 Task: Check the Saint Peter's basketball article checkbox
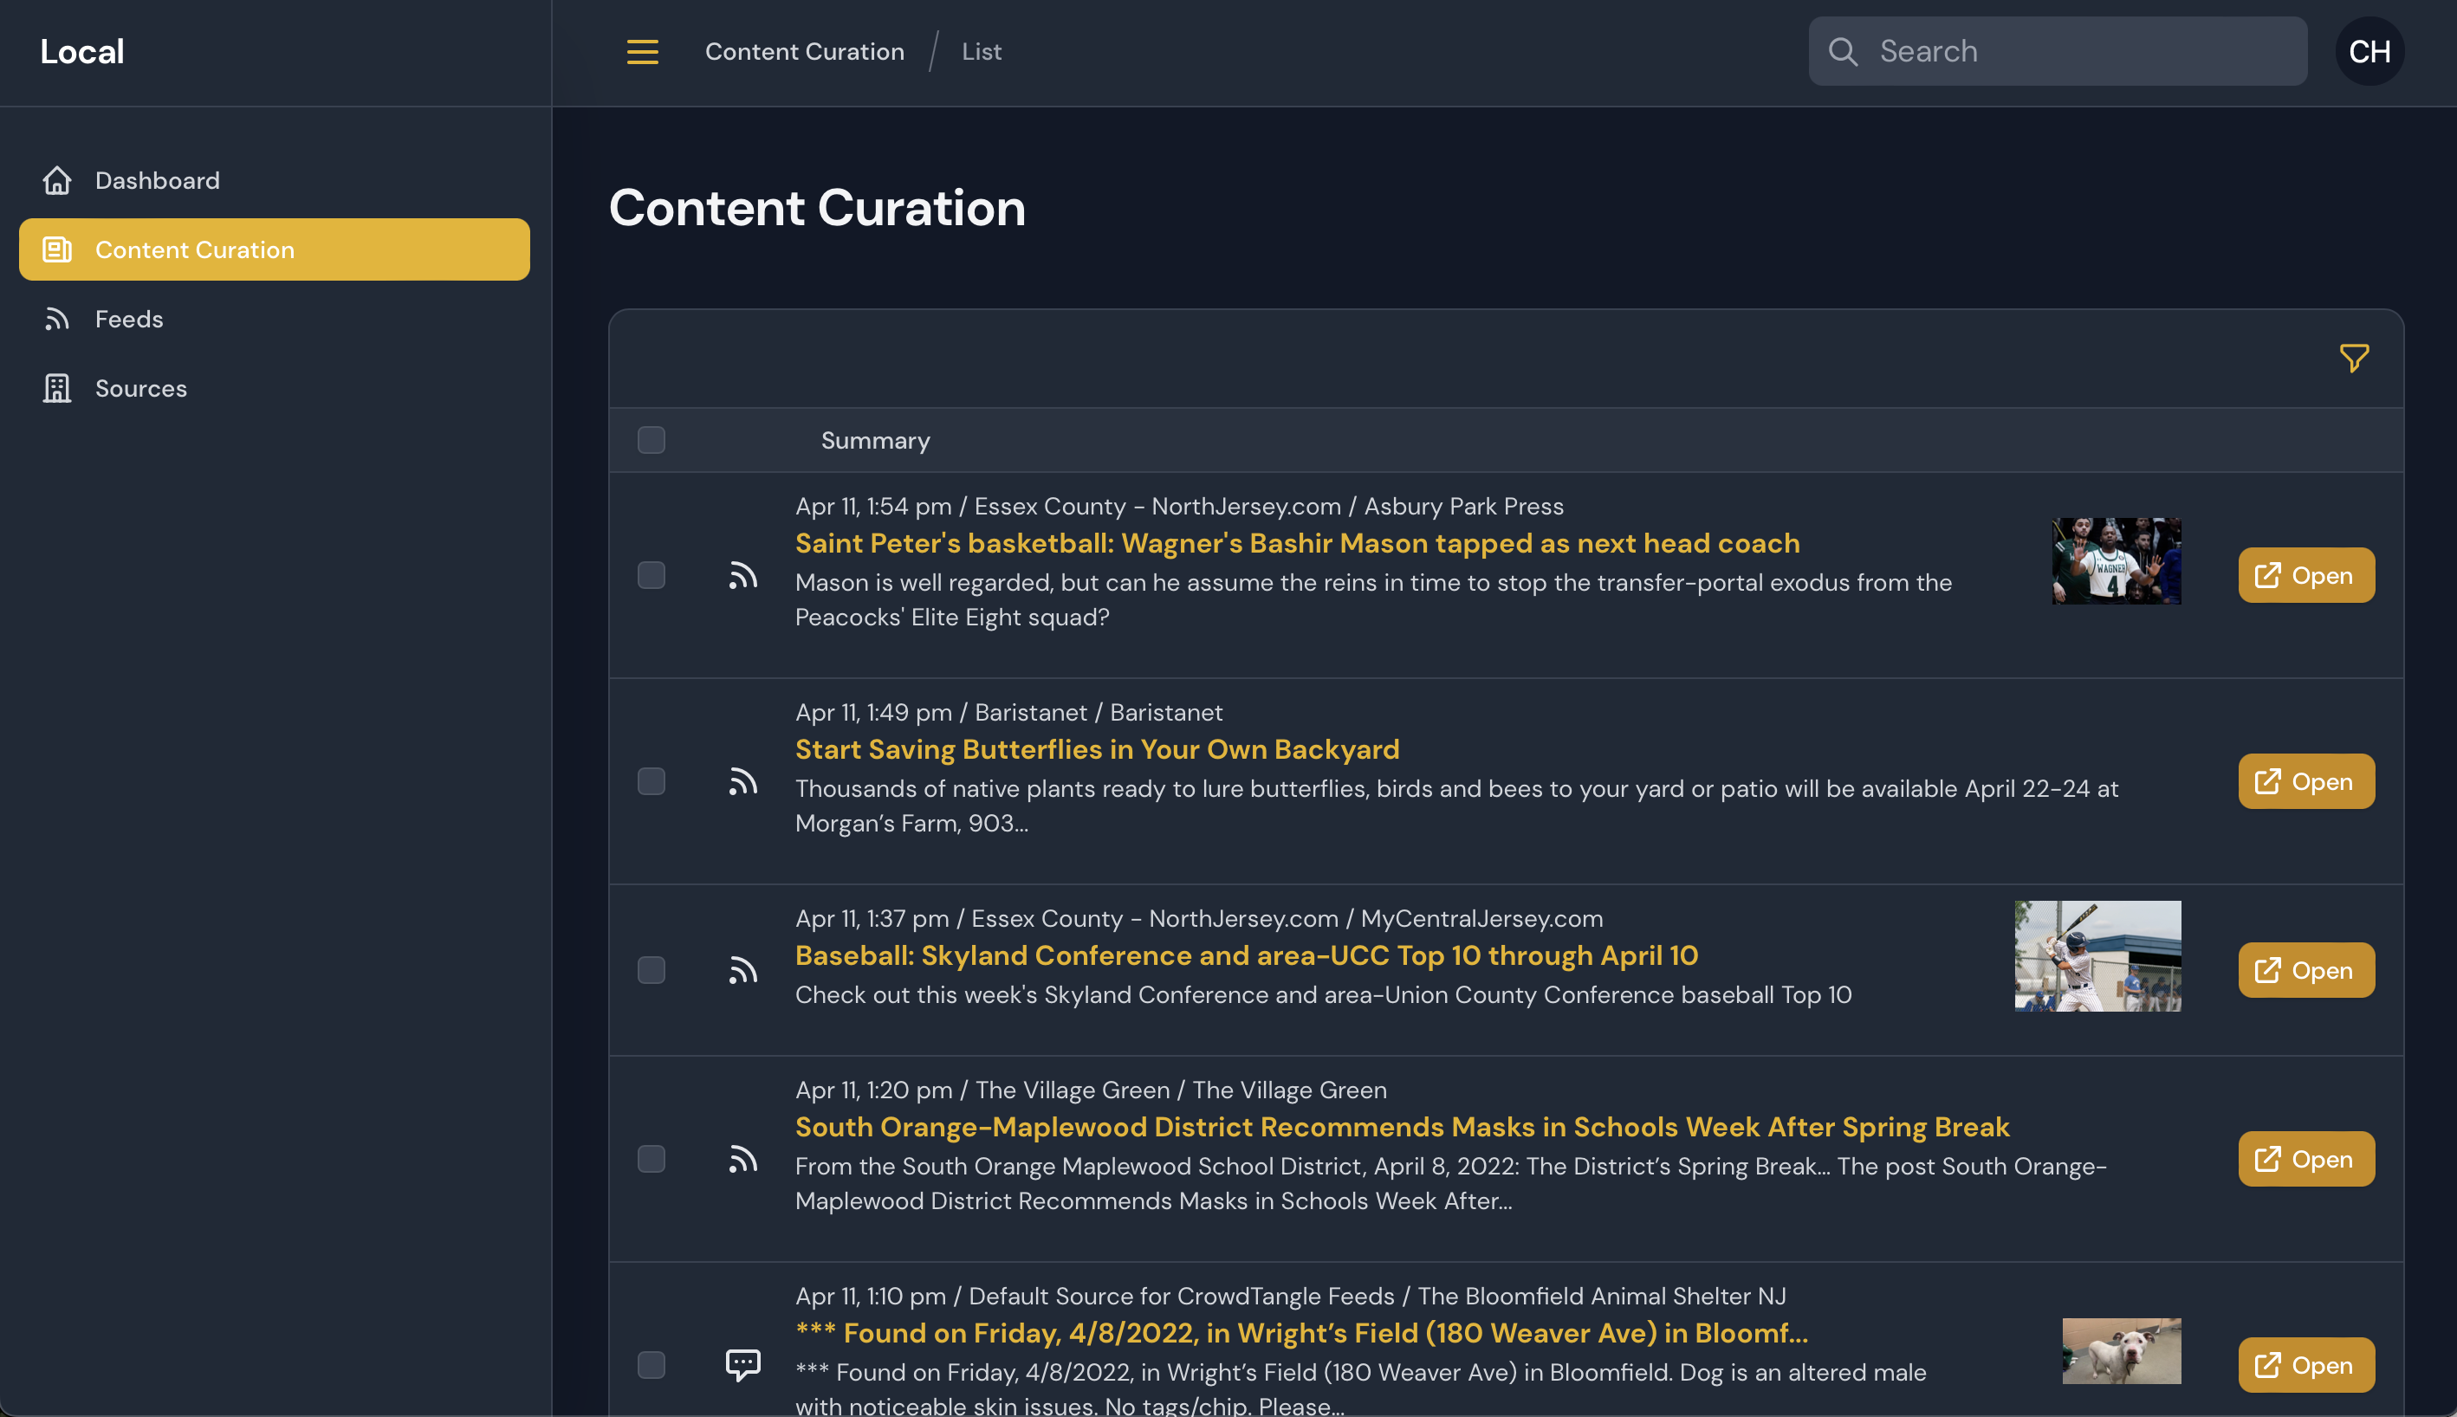[652, 575]
